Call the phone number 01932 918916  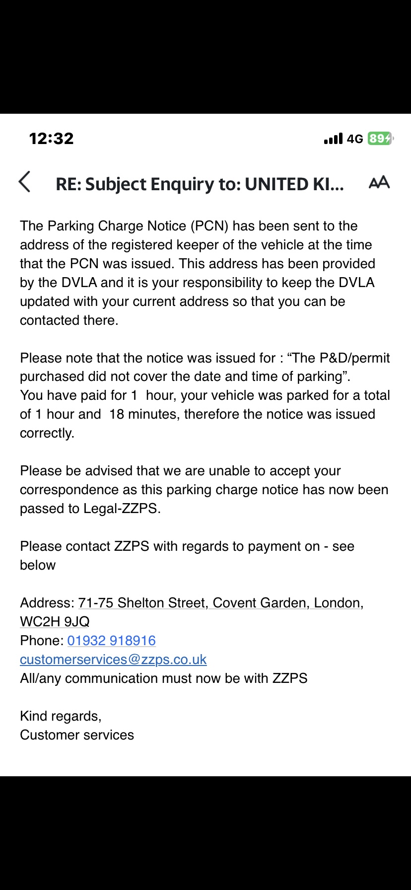[x=111, y=641]
